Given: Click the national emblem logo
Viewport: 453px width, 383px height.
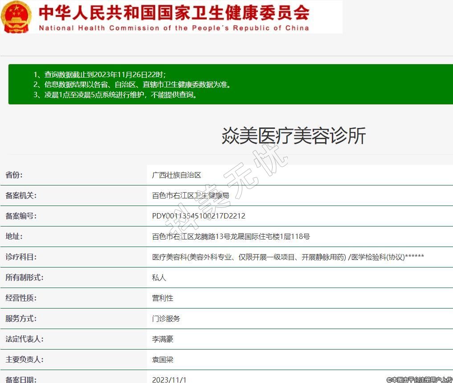Looking at the screenshot, I should tap(16, 16).
